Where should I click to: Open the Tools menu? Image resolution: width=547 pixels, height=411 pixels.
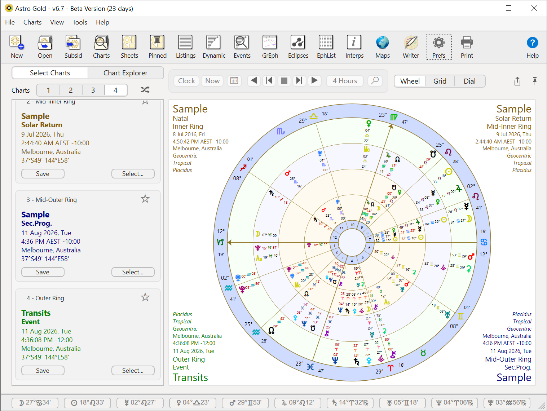tap(80, 22)
